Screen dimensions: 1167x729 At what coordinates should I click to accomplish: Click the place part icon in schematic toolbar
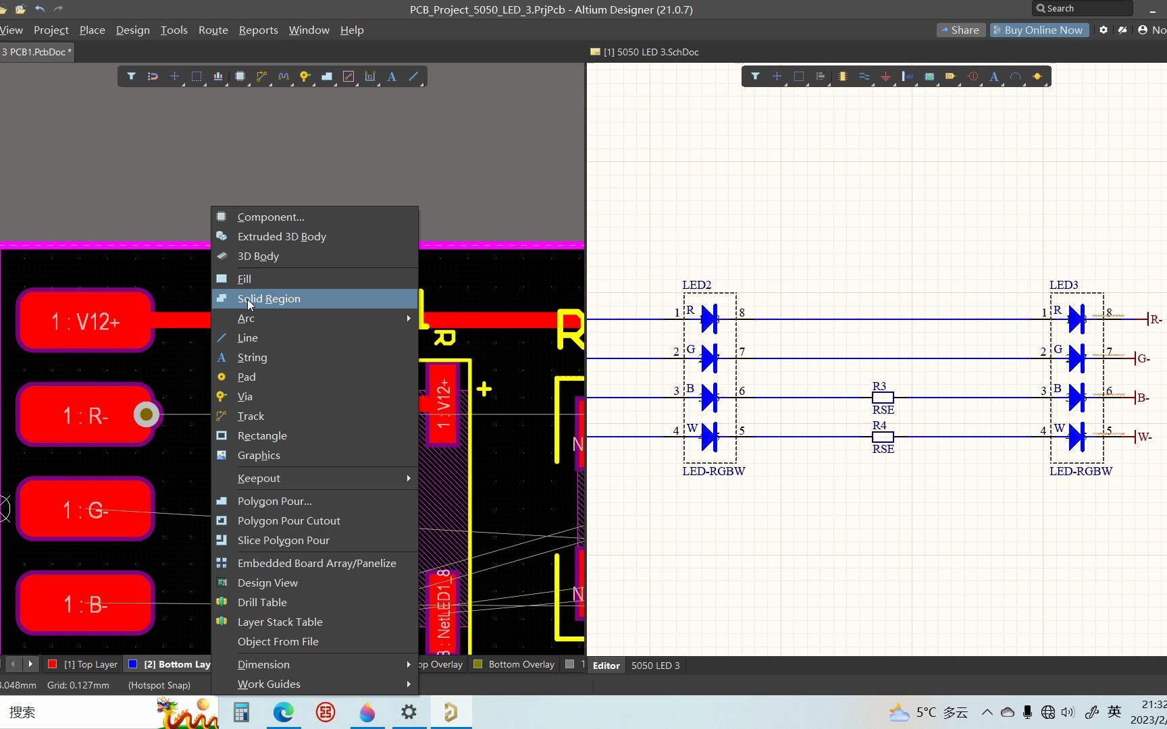click(842, 76)
